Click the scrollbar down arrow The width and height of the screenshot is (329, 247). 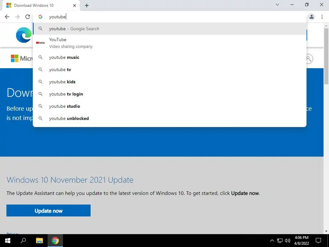point(326,231)
